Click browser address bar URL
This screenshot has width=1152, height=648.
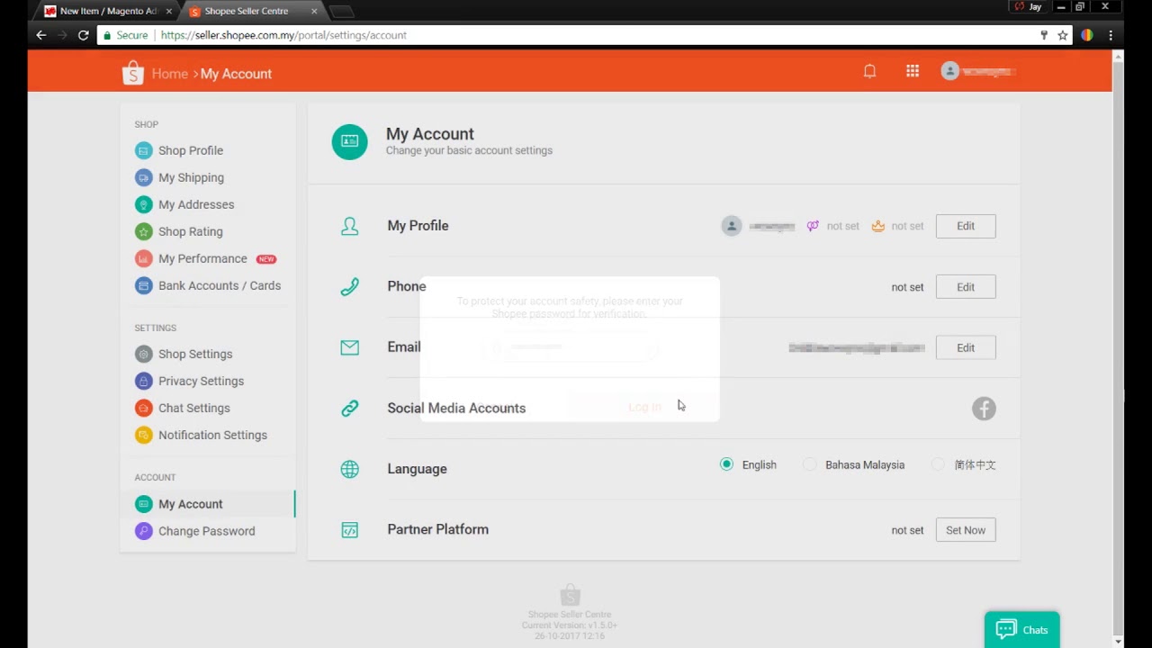pos(283,35)
